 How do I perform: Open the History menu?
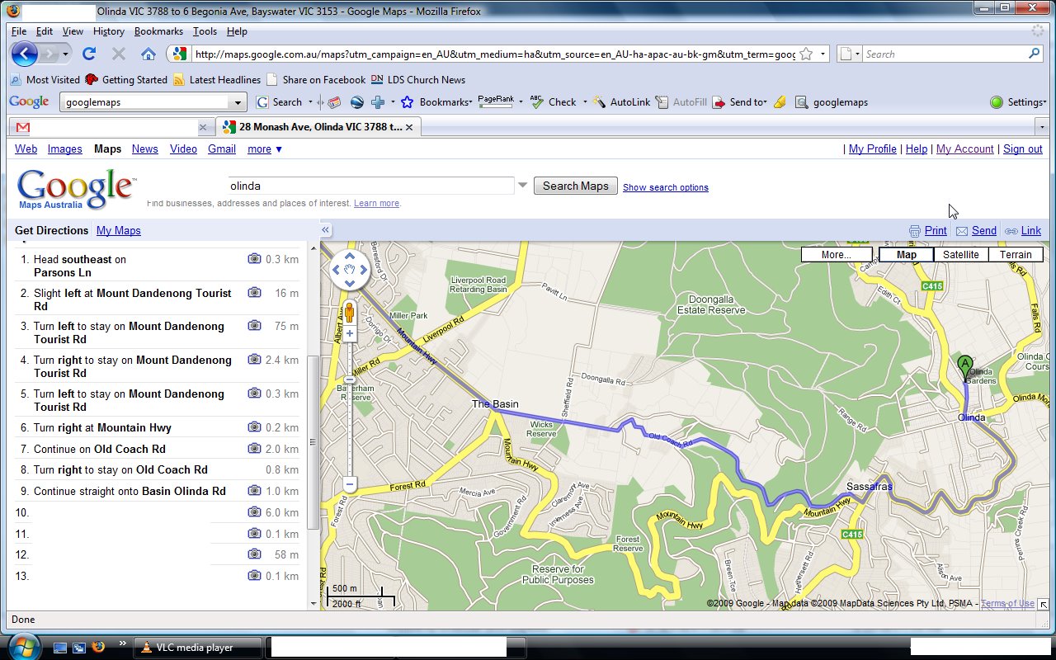(x=109, y=31)
